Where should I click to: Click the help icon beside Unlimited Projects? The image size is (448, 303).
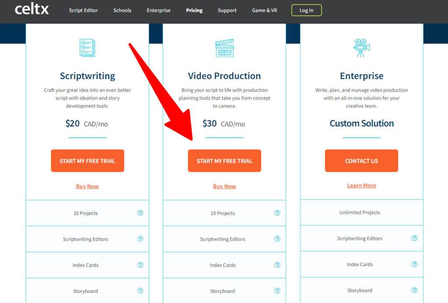(x=414, y=212)
